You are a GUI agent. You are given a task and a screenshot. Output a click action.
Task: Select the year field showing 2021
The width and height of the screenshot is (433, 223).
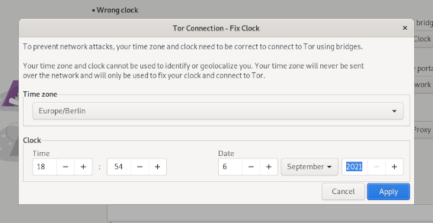[355, 167]
